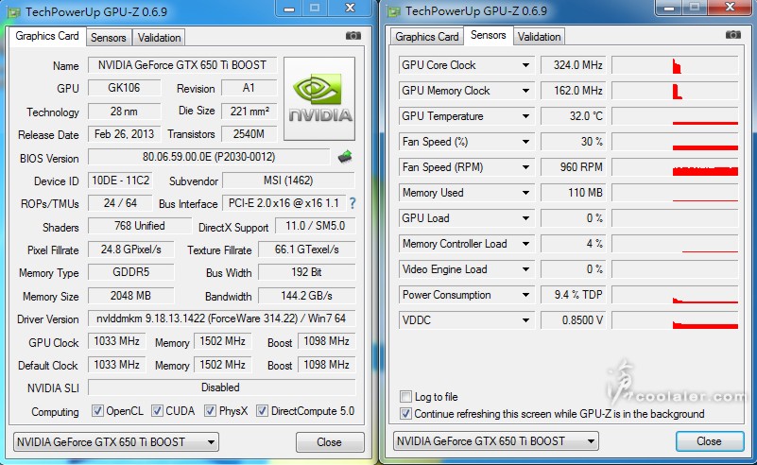
Task: Click the 960 RPM fan reading
Action: click(573, 167)
